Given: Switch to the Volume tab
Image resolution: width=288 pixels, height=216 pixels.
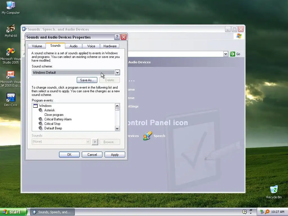Looking at the screenshot, I should (37, 46).
